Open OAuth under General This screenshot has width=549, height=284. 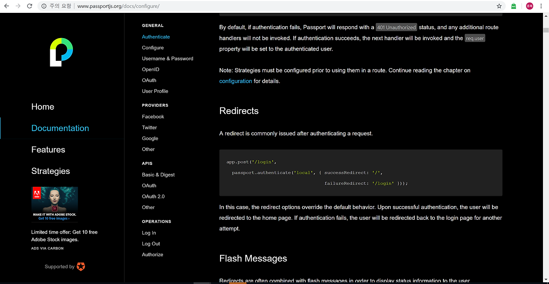point(149,80)
